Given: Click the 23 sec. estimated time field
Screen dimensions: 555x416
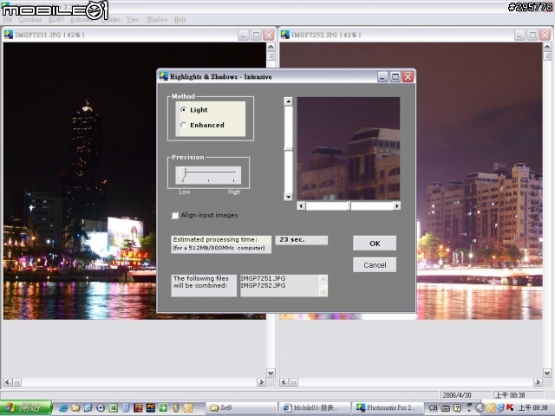Looking at the screenshot, I should 302,240.
